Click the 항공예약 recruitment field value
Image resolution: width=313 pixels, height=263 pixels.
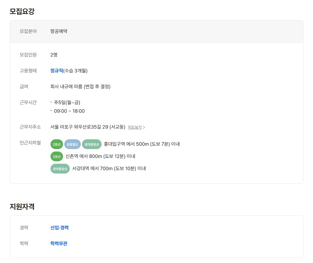click(x=59, y=31)
